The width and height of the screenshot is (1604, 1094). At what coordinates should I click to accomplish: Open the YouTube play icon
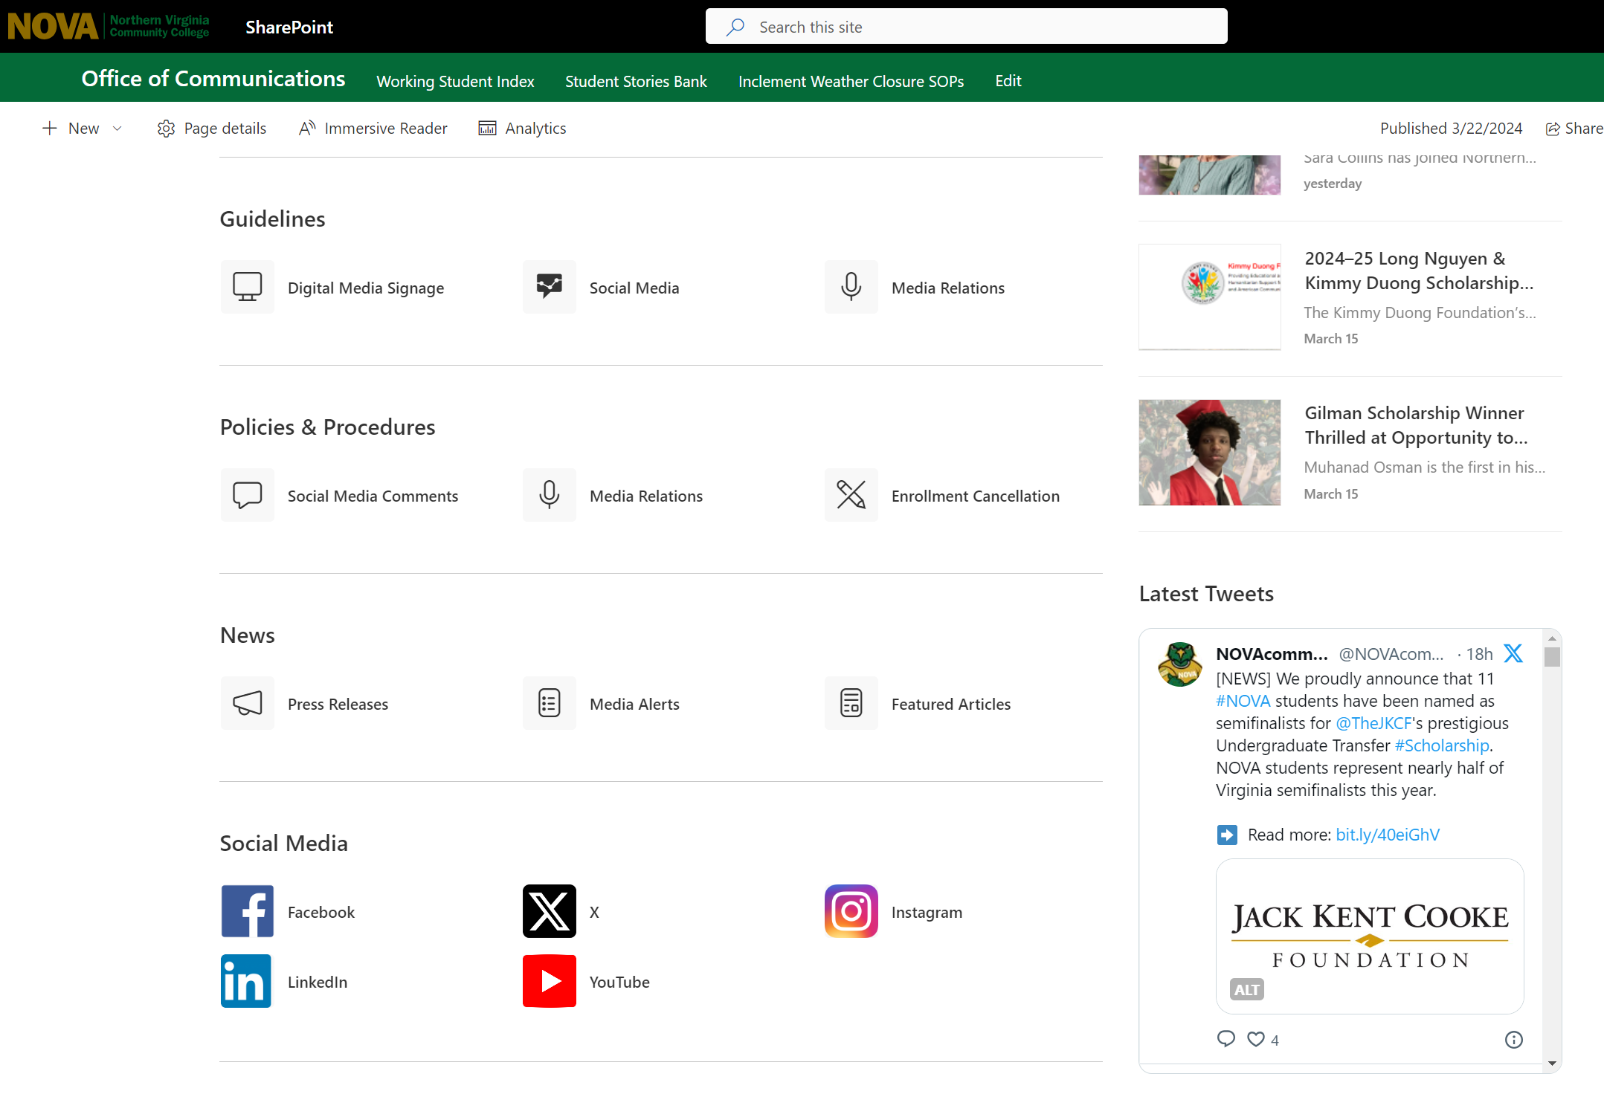pos(550,981)
